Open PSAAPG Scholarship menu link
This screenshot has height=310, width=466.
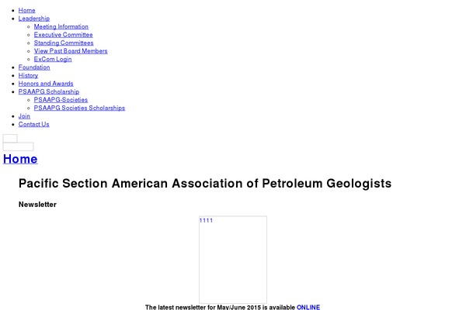coord(49,91)
